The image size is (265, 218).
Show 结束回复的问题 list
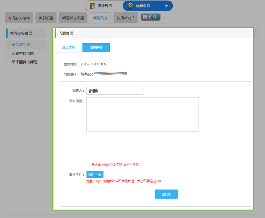24,62
